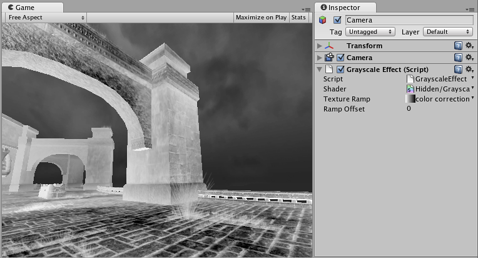Click the Camera component icon
The image size is (478, 258).
click(x=329, y=57)
